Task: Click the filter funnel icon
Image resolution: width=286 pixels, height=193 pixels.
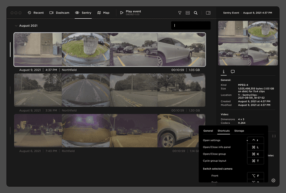Action: click(x=180, y=13)
